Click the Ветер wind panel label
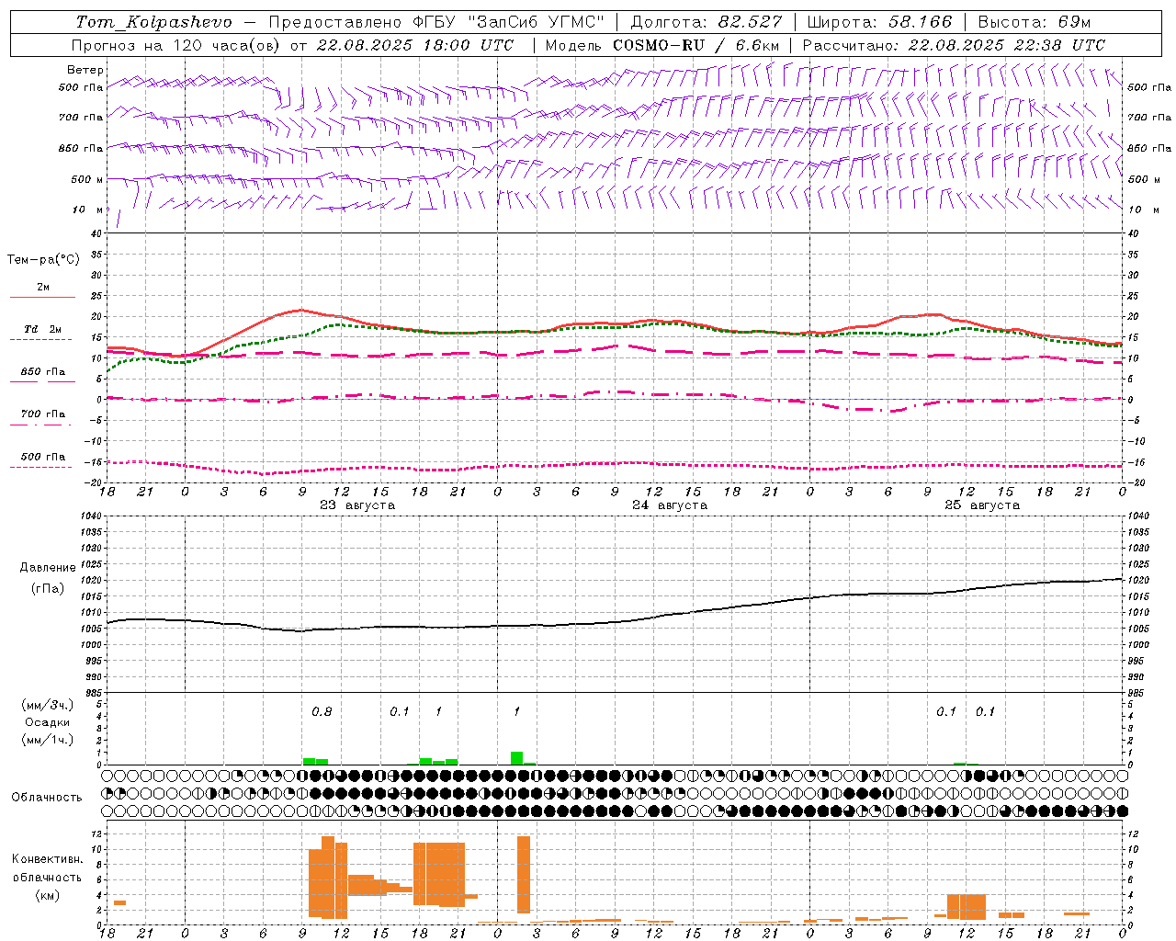The width and height of the screenshot is (1176, 941). point(85,70)
